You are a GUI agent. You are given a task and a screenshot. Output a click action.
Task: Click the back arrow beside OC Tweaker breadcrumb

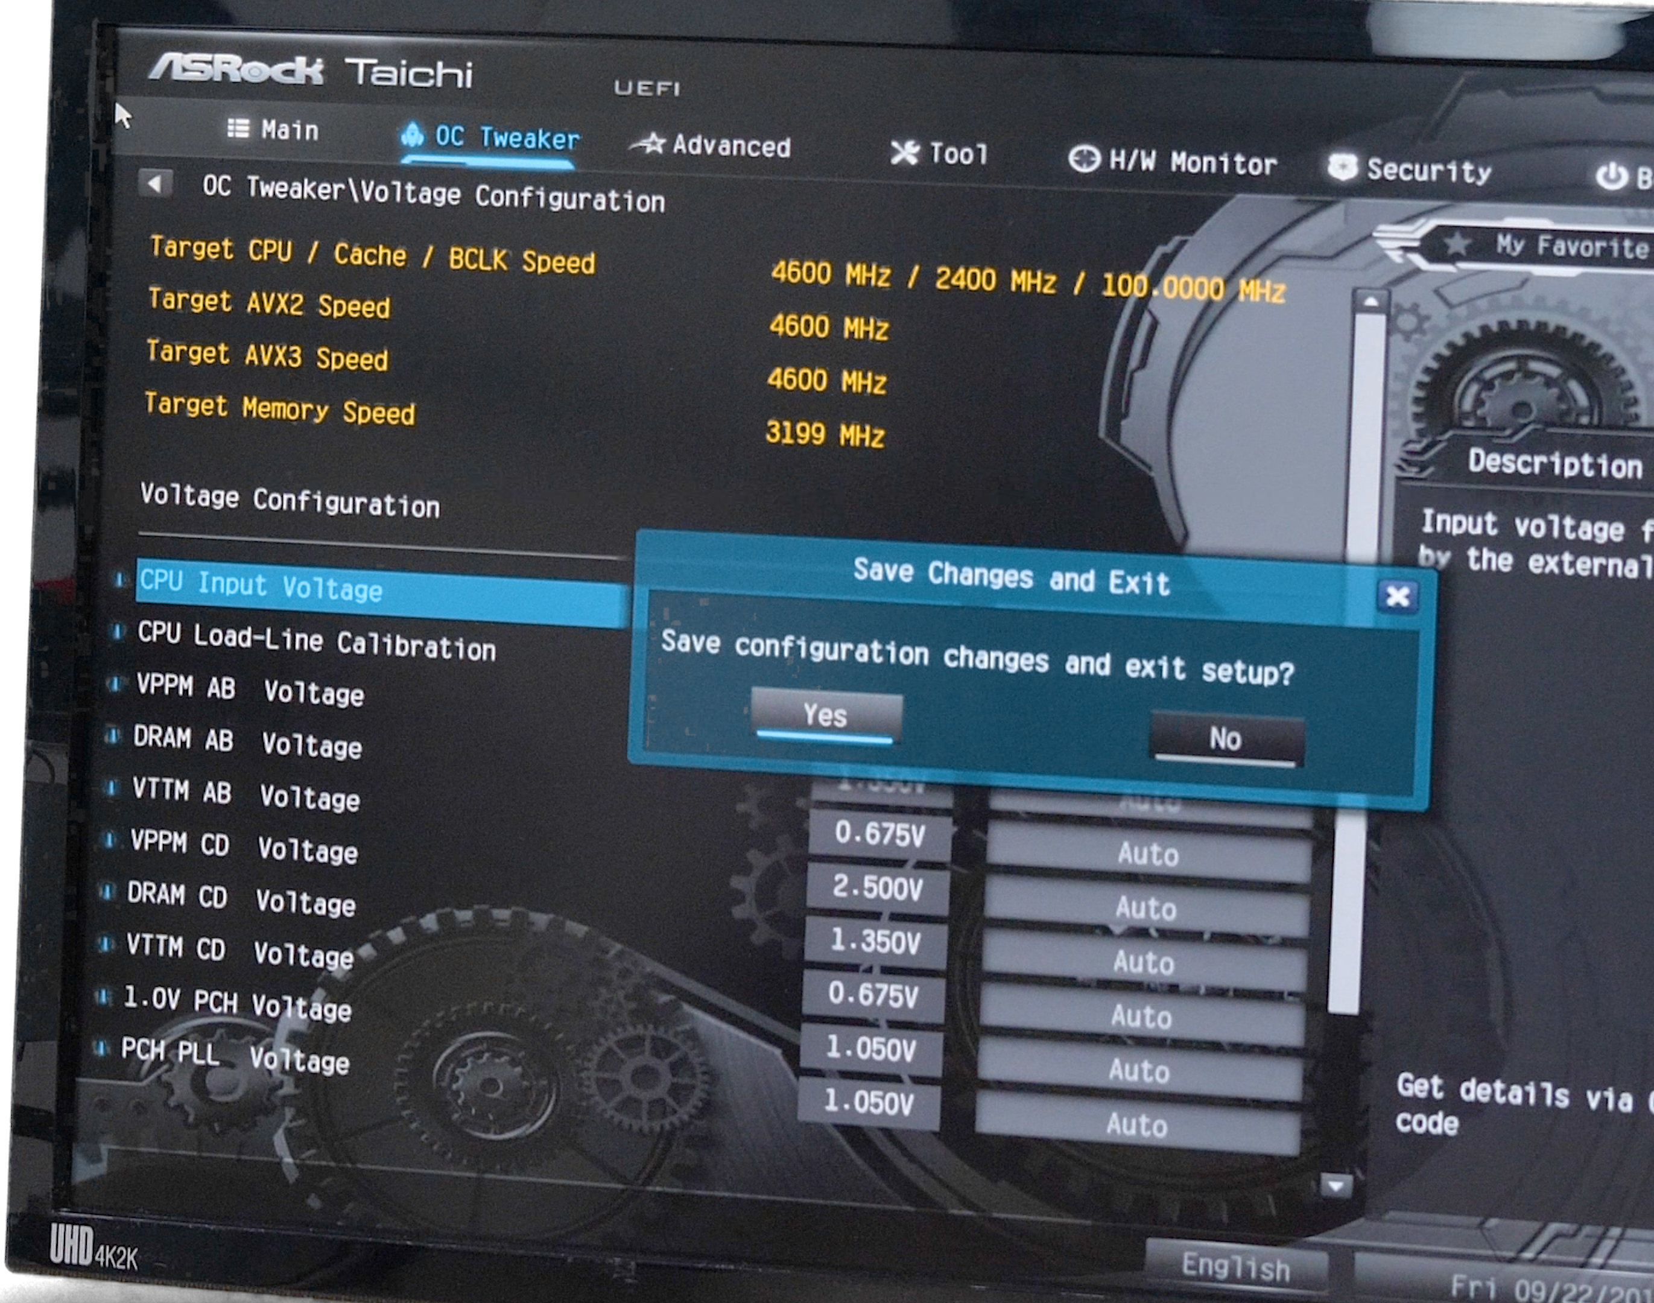point(155,184)
